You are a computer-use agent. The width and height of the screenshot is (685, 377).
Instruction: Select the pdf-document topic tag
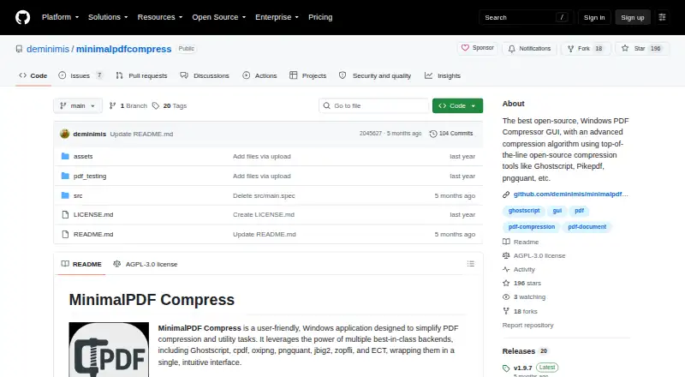587,227
